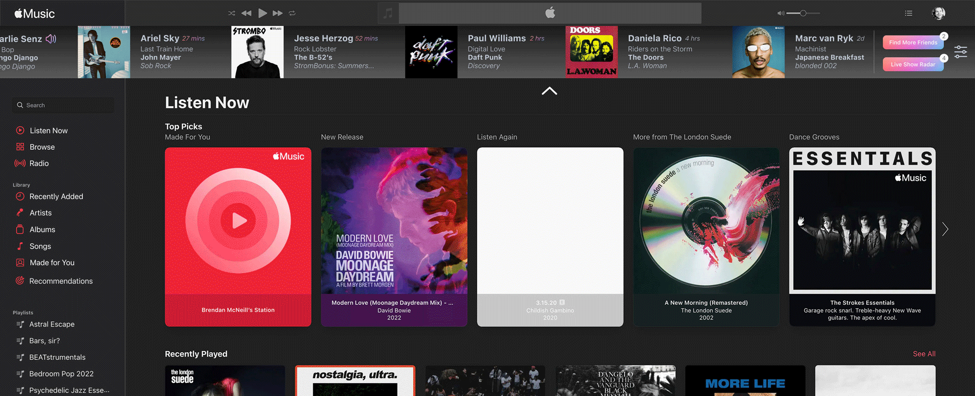Open Jesse Herzog's Strombo artwork
975x396 pixels.
point(257,52)
